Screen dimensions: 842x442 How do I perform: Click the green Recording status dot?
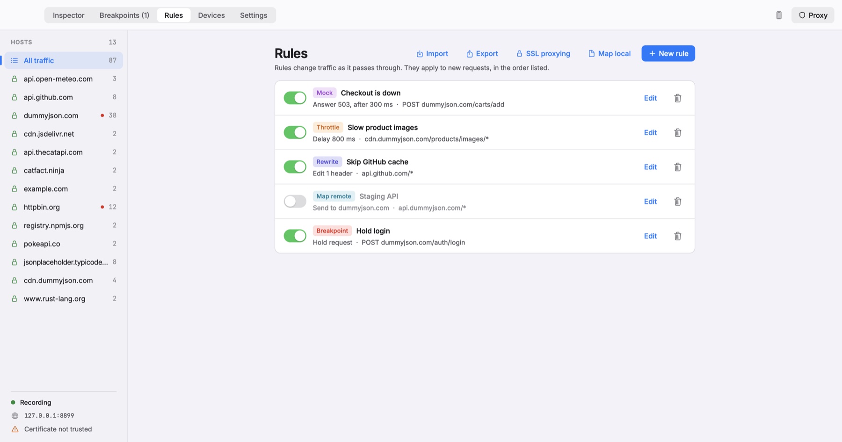point(13,402)
